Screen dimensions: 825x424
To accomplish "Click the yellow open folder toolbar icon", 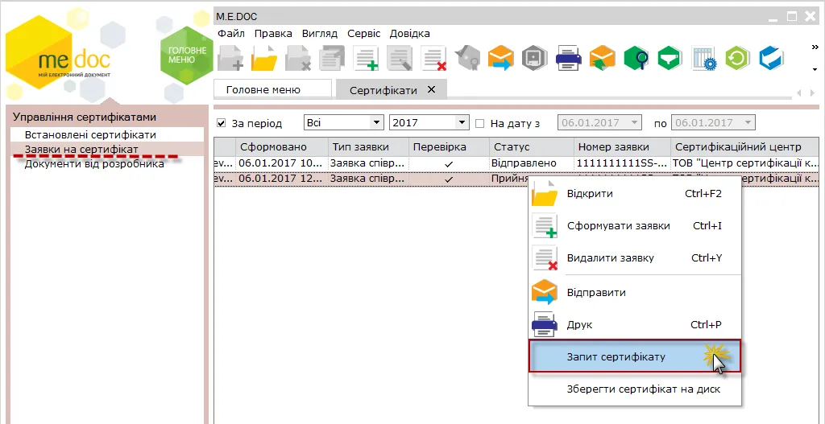I will [x=264, y=58].
